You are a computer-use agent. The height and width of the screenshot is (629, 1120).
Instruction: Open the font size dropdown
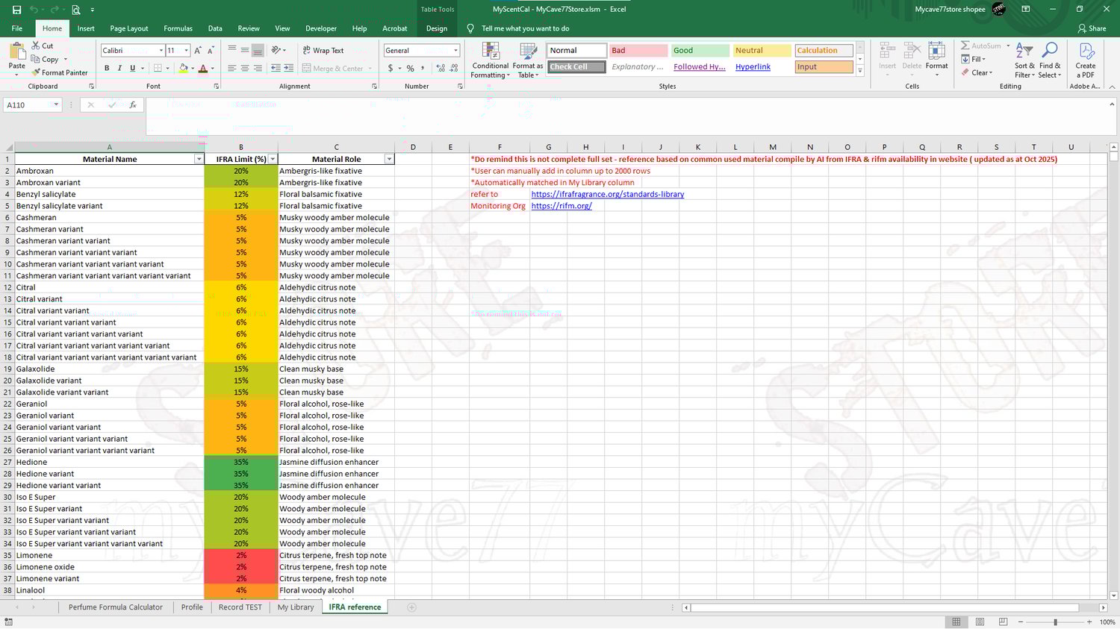tap(187, 50)
